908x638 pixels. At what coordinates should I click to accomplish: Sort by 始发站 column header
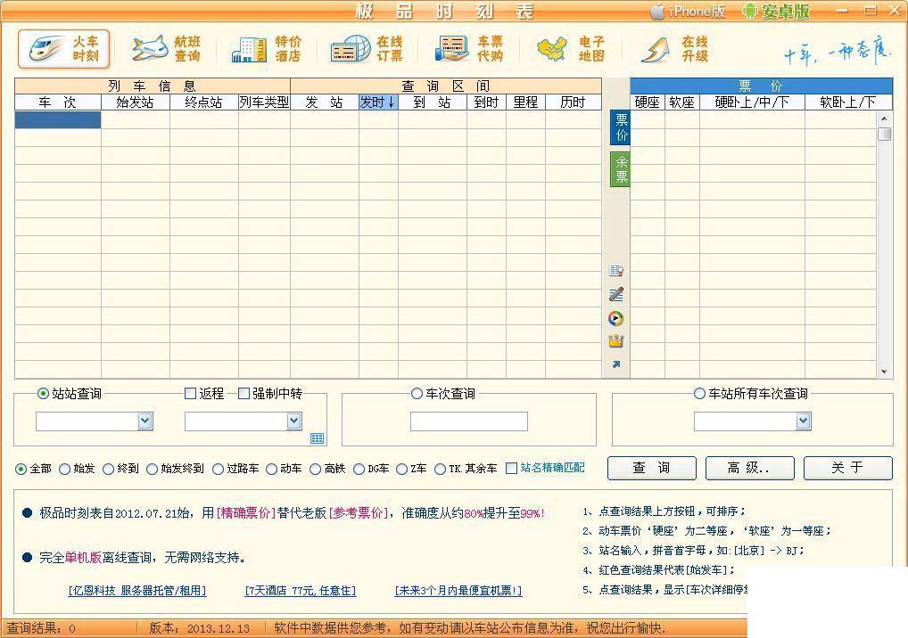[136, 102]
